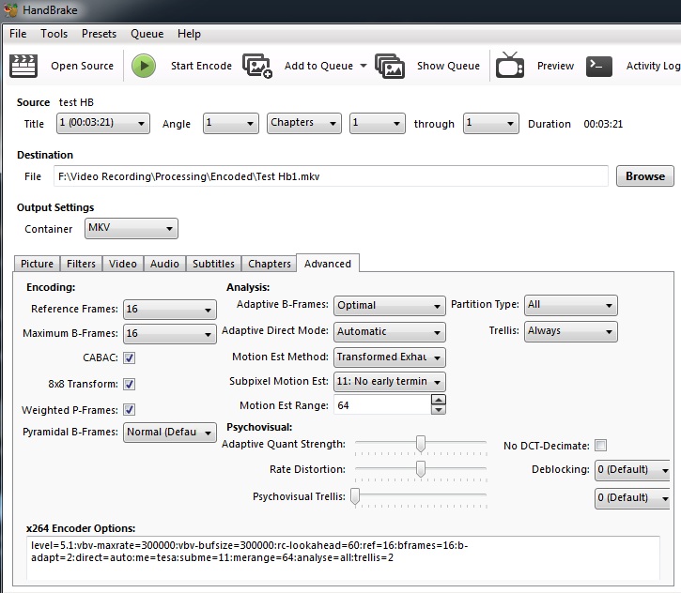Click the Start Encode label
Viewport: 681px width, 593px height.
click(x=201, y=66)
